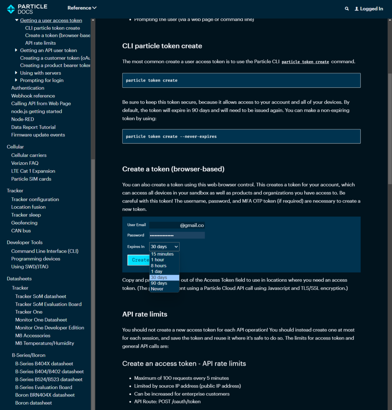Screen dimensions: 392x410
Task: Choose the 1 day expiry option
Action: 164,271
